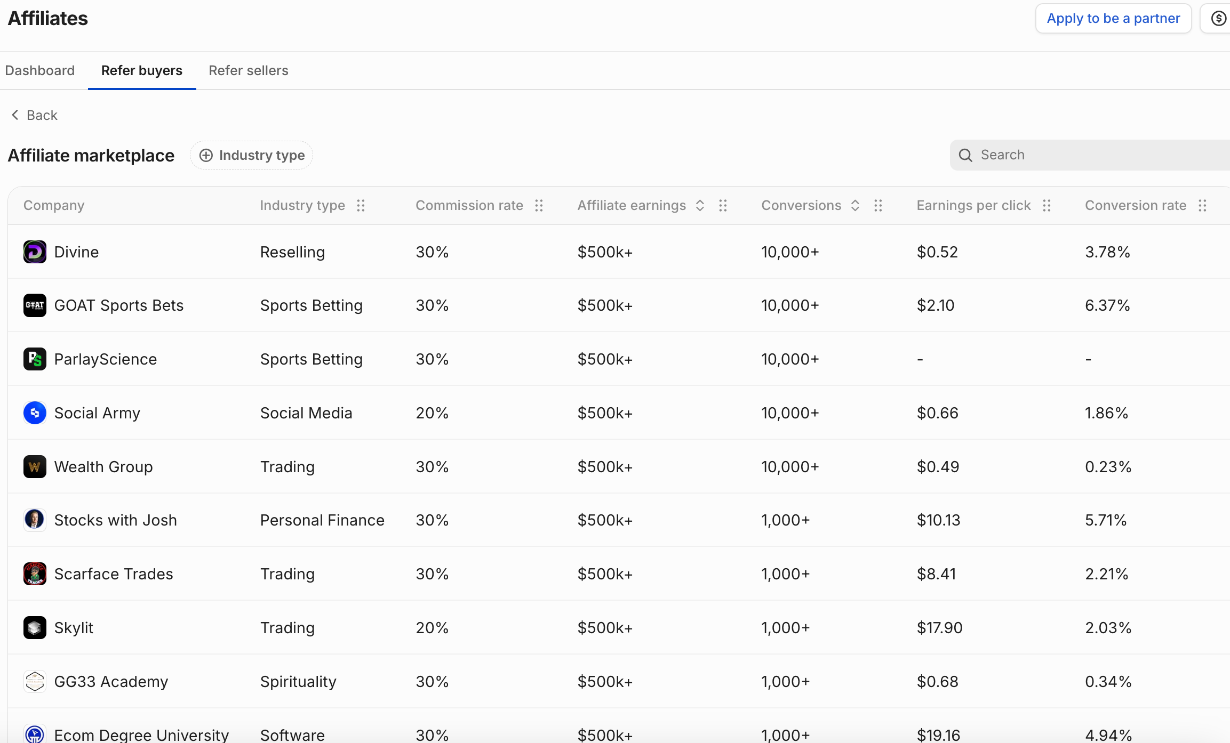Image resolution: width=1230 pixels, height=743 pixels.
Task: Click the GOAT Sports Bets logo
Action: pyautogui.click(x=35, y=305)
